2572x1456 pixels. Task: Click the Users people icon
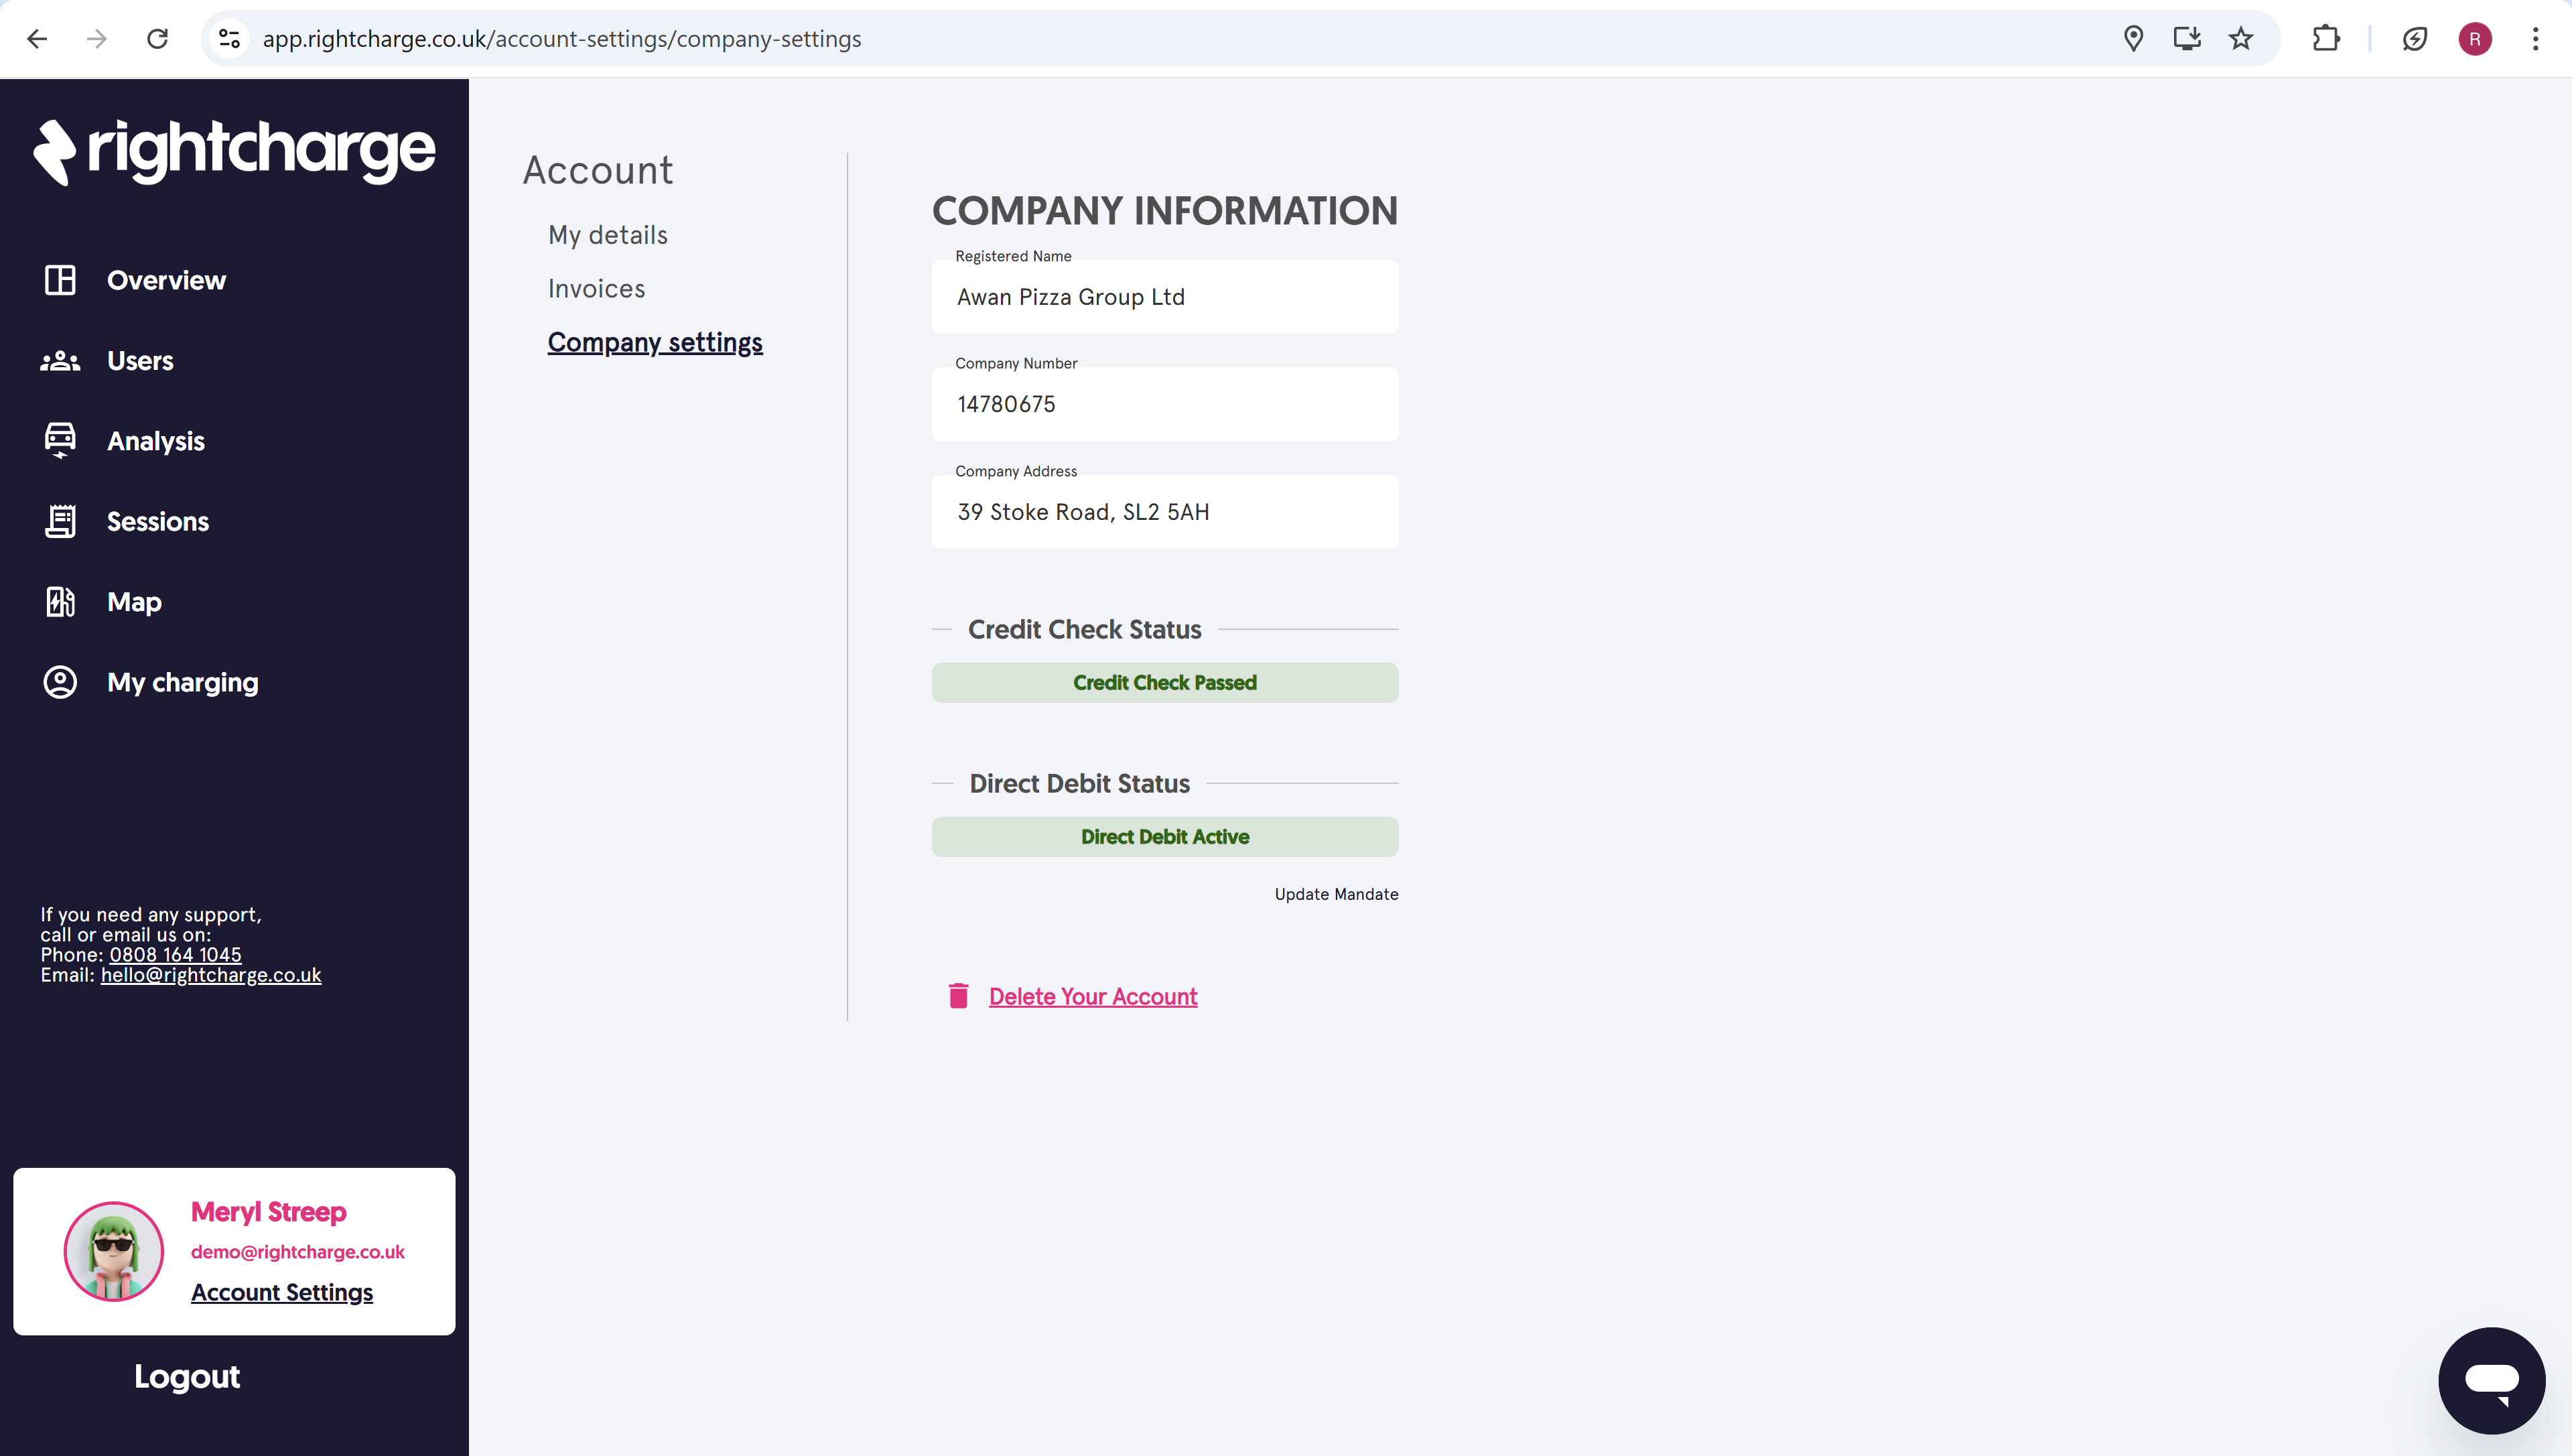60,361
